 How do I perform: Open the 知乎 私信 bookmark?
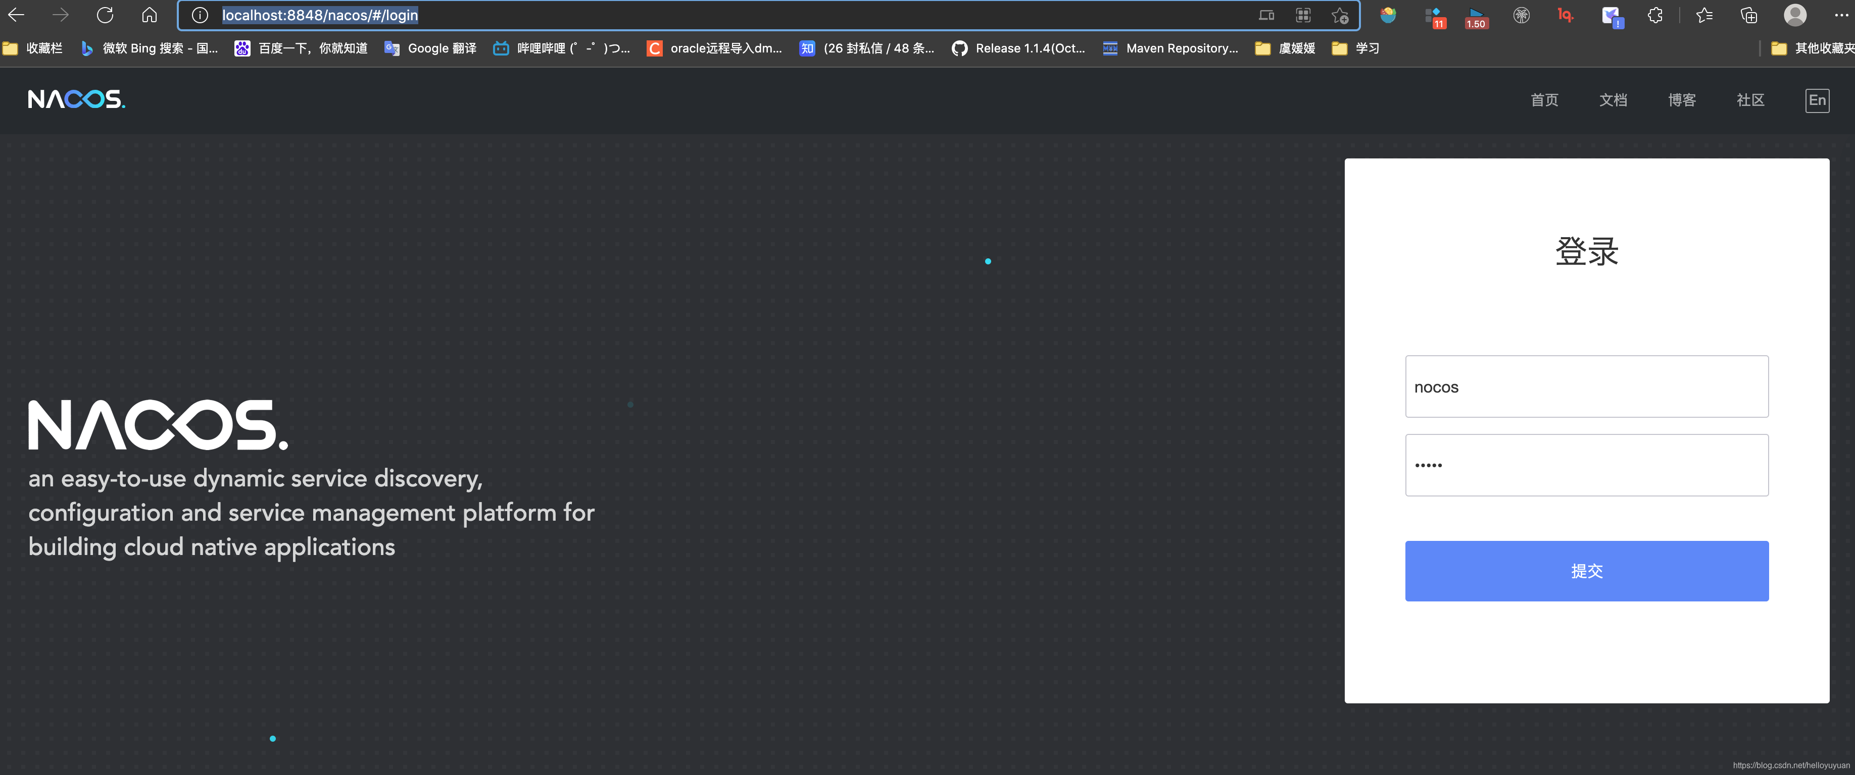(867, 48)
